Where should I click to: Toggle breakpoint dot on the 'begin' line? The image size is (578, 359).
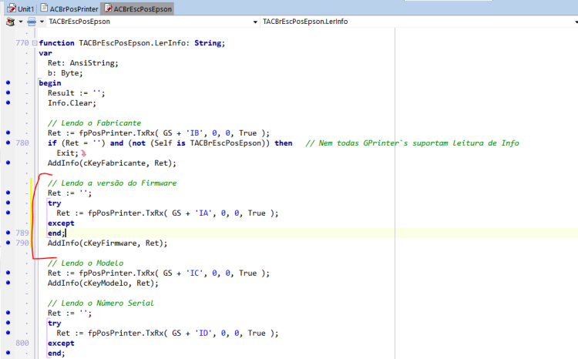8,83
